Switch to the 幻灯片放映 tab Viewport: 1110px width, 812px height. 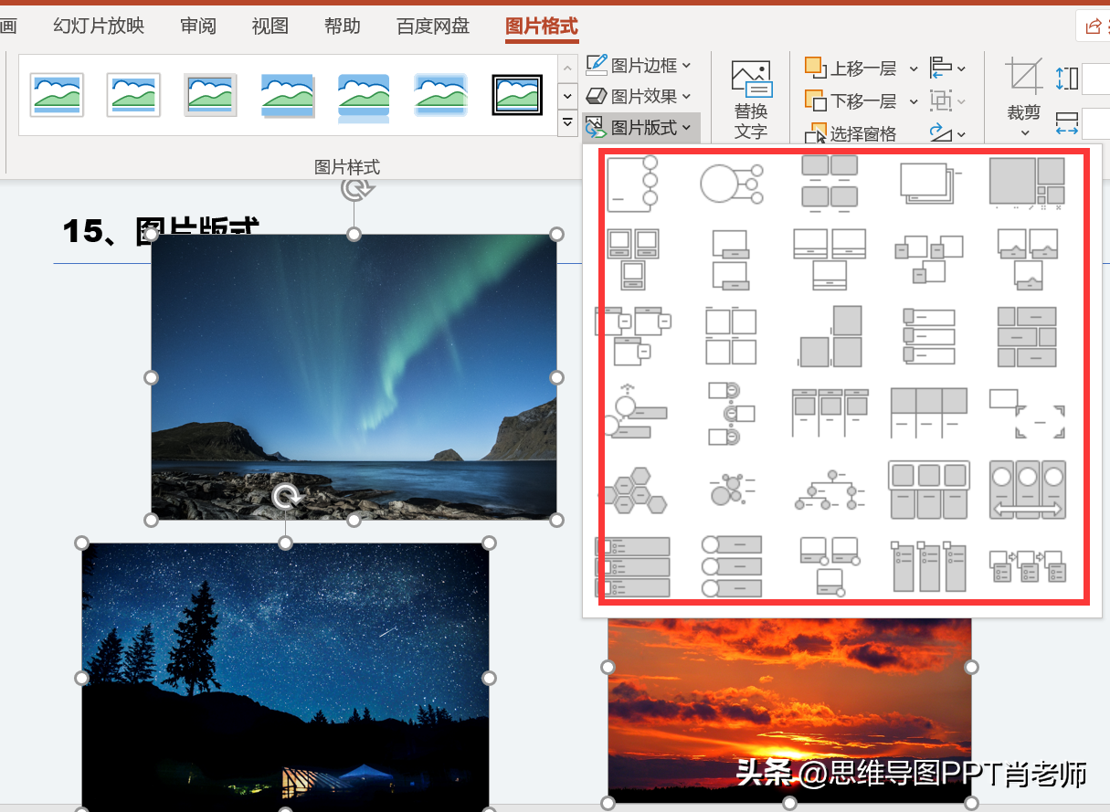point(99,26)
